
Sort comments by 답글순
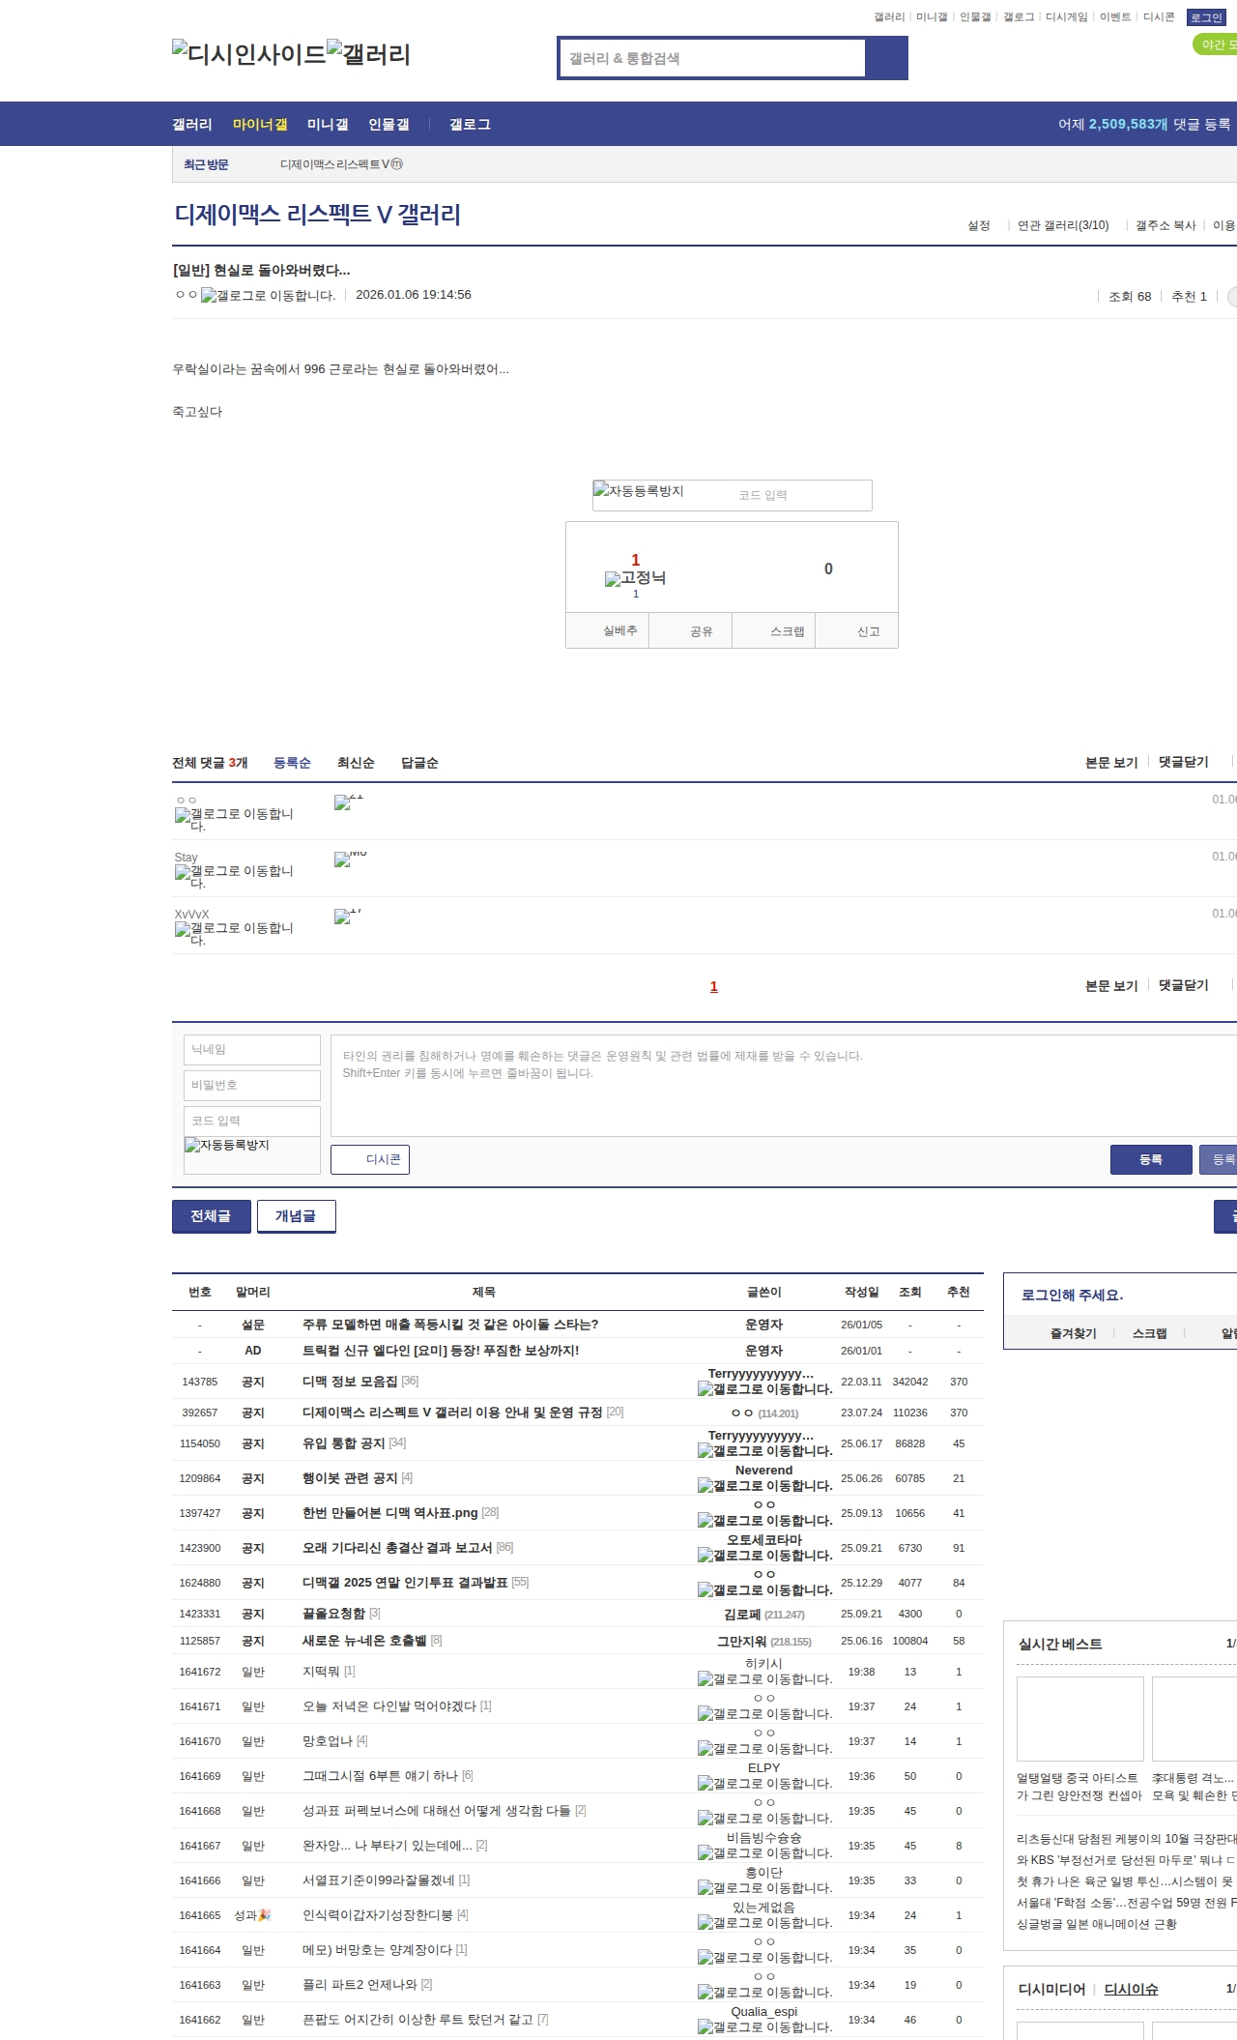click(x=419, y=763)
